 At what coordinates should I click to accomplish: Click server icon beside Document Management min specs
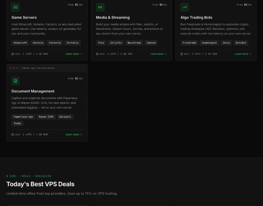pos(13,135)
